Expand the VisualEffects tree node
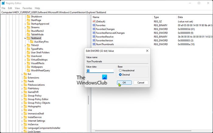213x133 pixels. [x=25, y=63]
